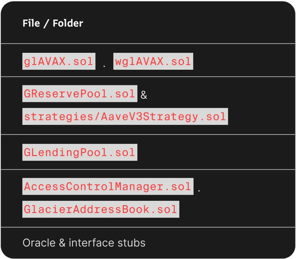
Task: Click the word stubs in last row
Action: point(131,243)
